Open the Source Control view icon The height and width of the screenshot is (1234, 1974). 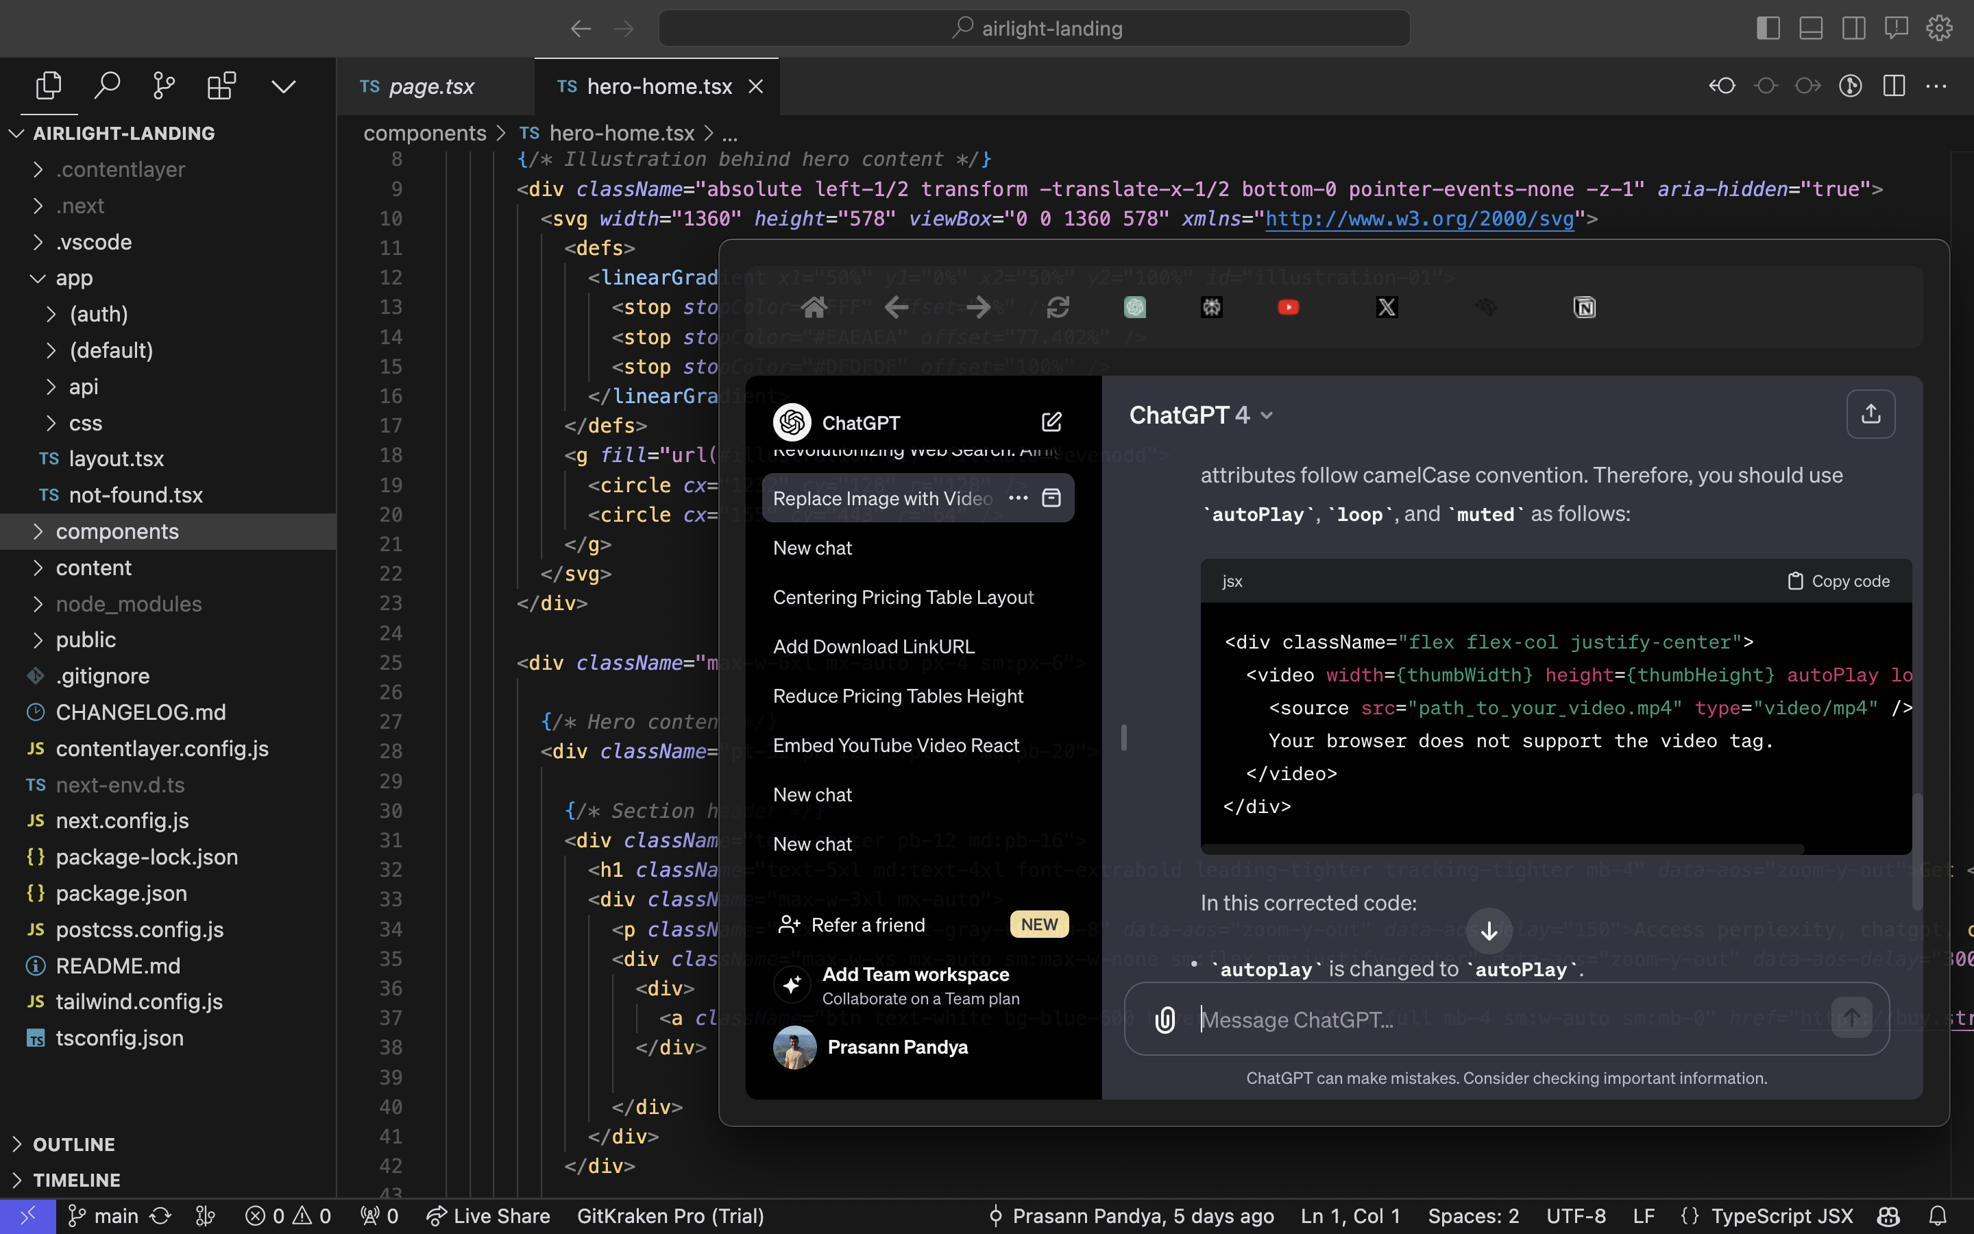164,86
